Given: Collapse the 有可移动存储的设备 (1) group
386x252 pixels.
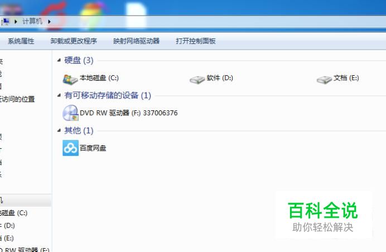Looking at the screenshot, I should click(59, 95).
